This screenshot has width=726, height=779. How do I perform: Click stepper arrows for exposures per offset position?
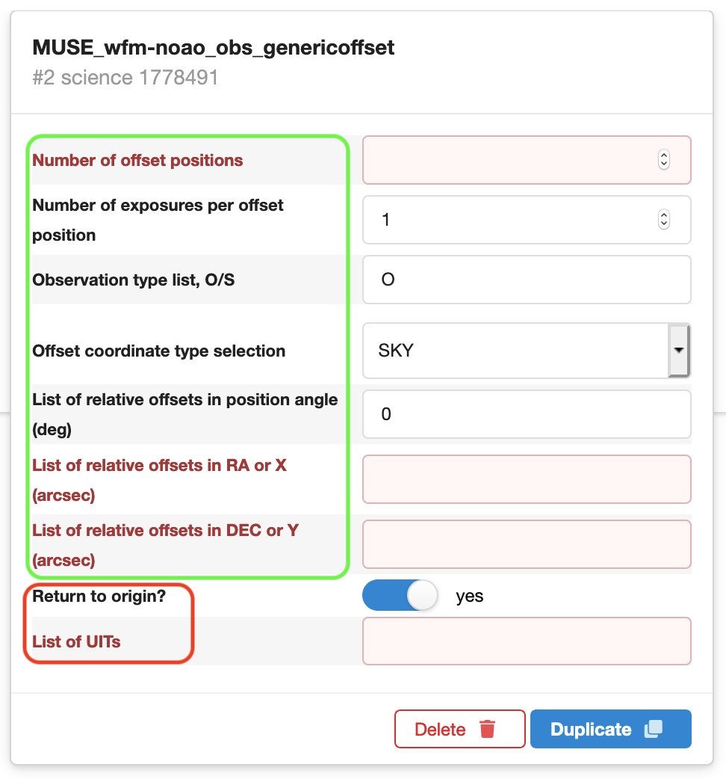663,220
